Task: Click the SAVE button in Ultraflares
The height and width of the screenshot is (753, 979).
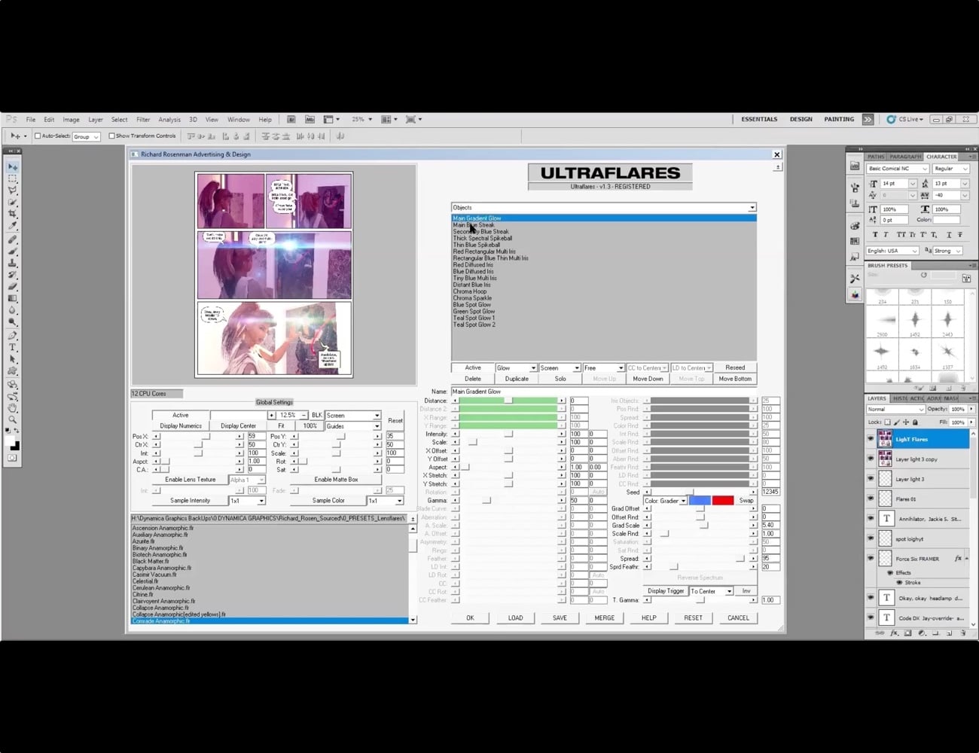Action: click(x=560, y=617)
